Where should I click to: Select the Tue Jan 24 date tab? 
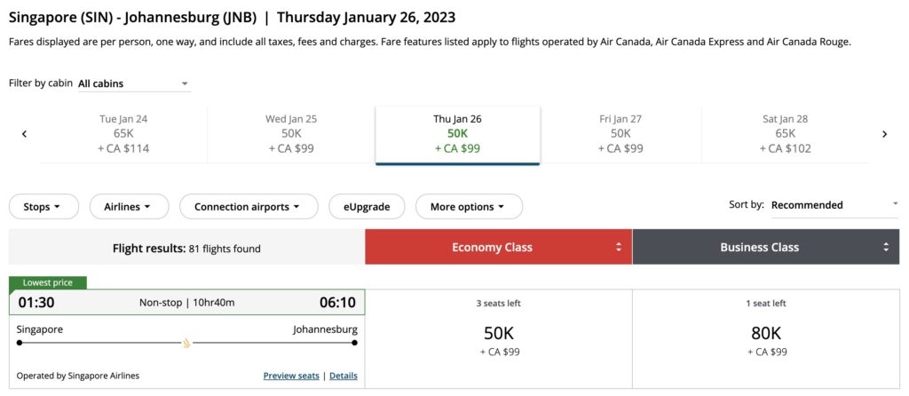pyautogui.click(x=123, y=134)
